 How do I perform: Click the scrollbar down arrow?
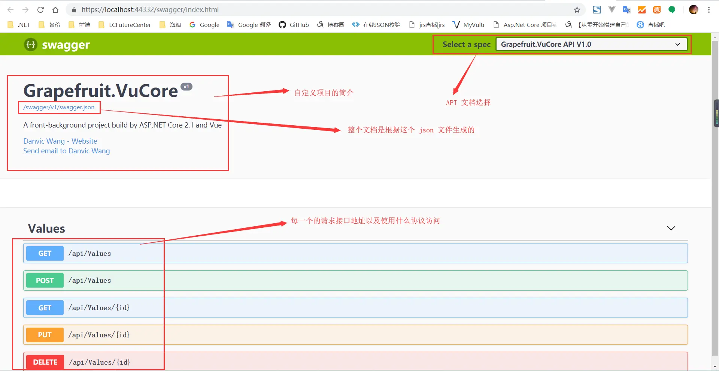point(715,367)
